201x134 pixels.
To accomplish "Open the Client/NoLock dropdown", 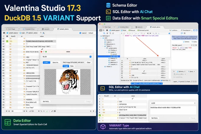I will click(x=187, y=30).
